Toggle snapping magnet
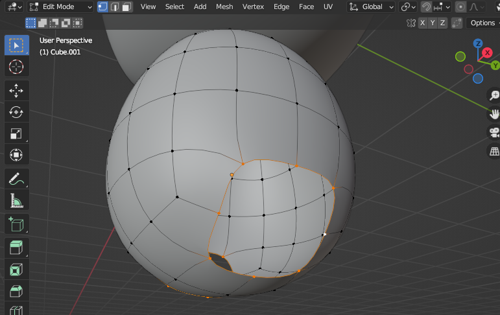The width and height of the screenshot is (500, 315). pos(426,6)
